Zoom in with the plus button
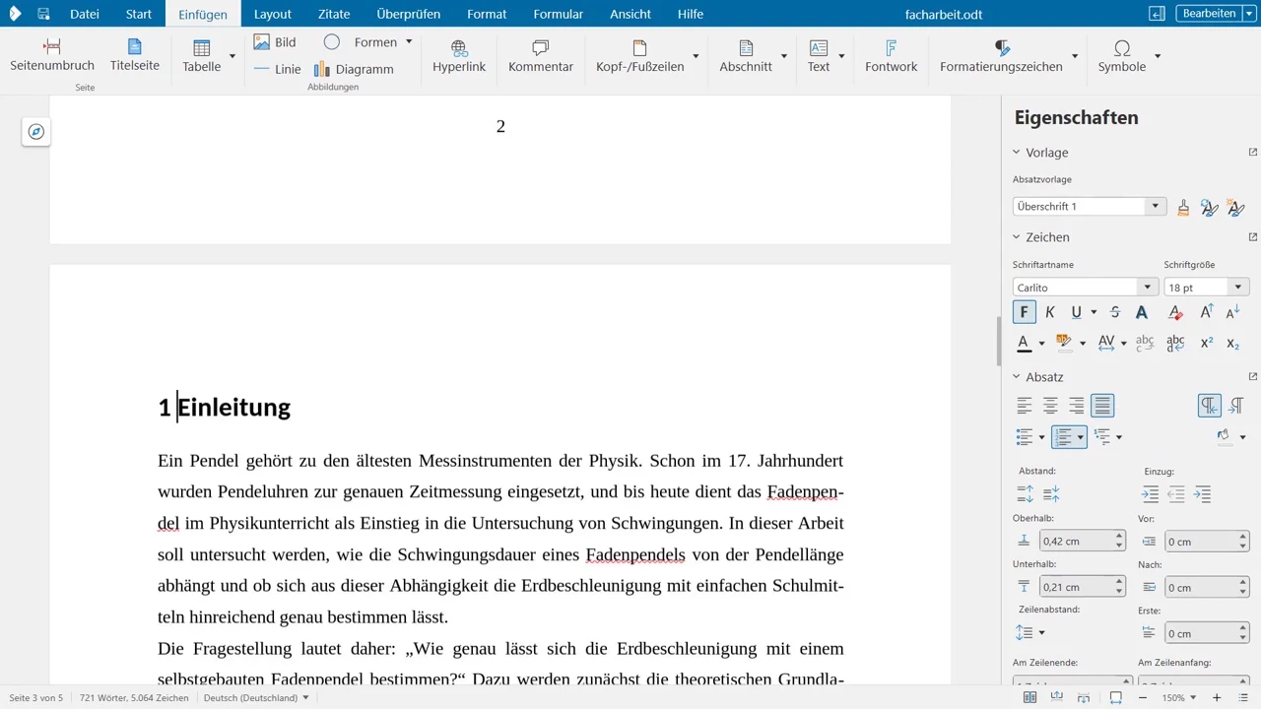Screen dimensions: 1261x709 click(x=1217, y=697)
